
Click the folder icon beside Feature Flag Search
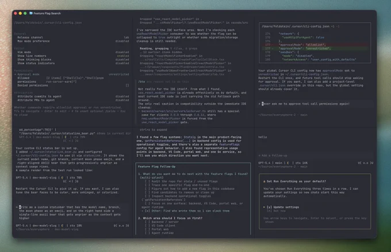31,13
